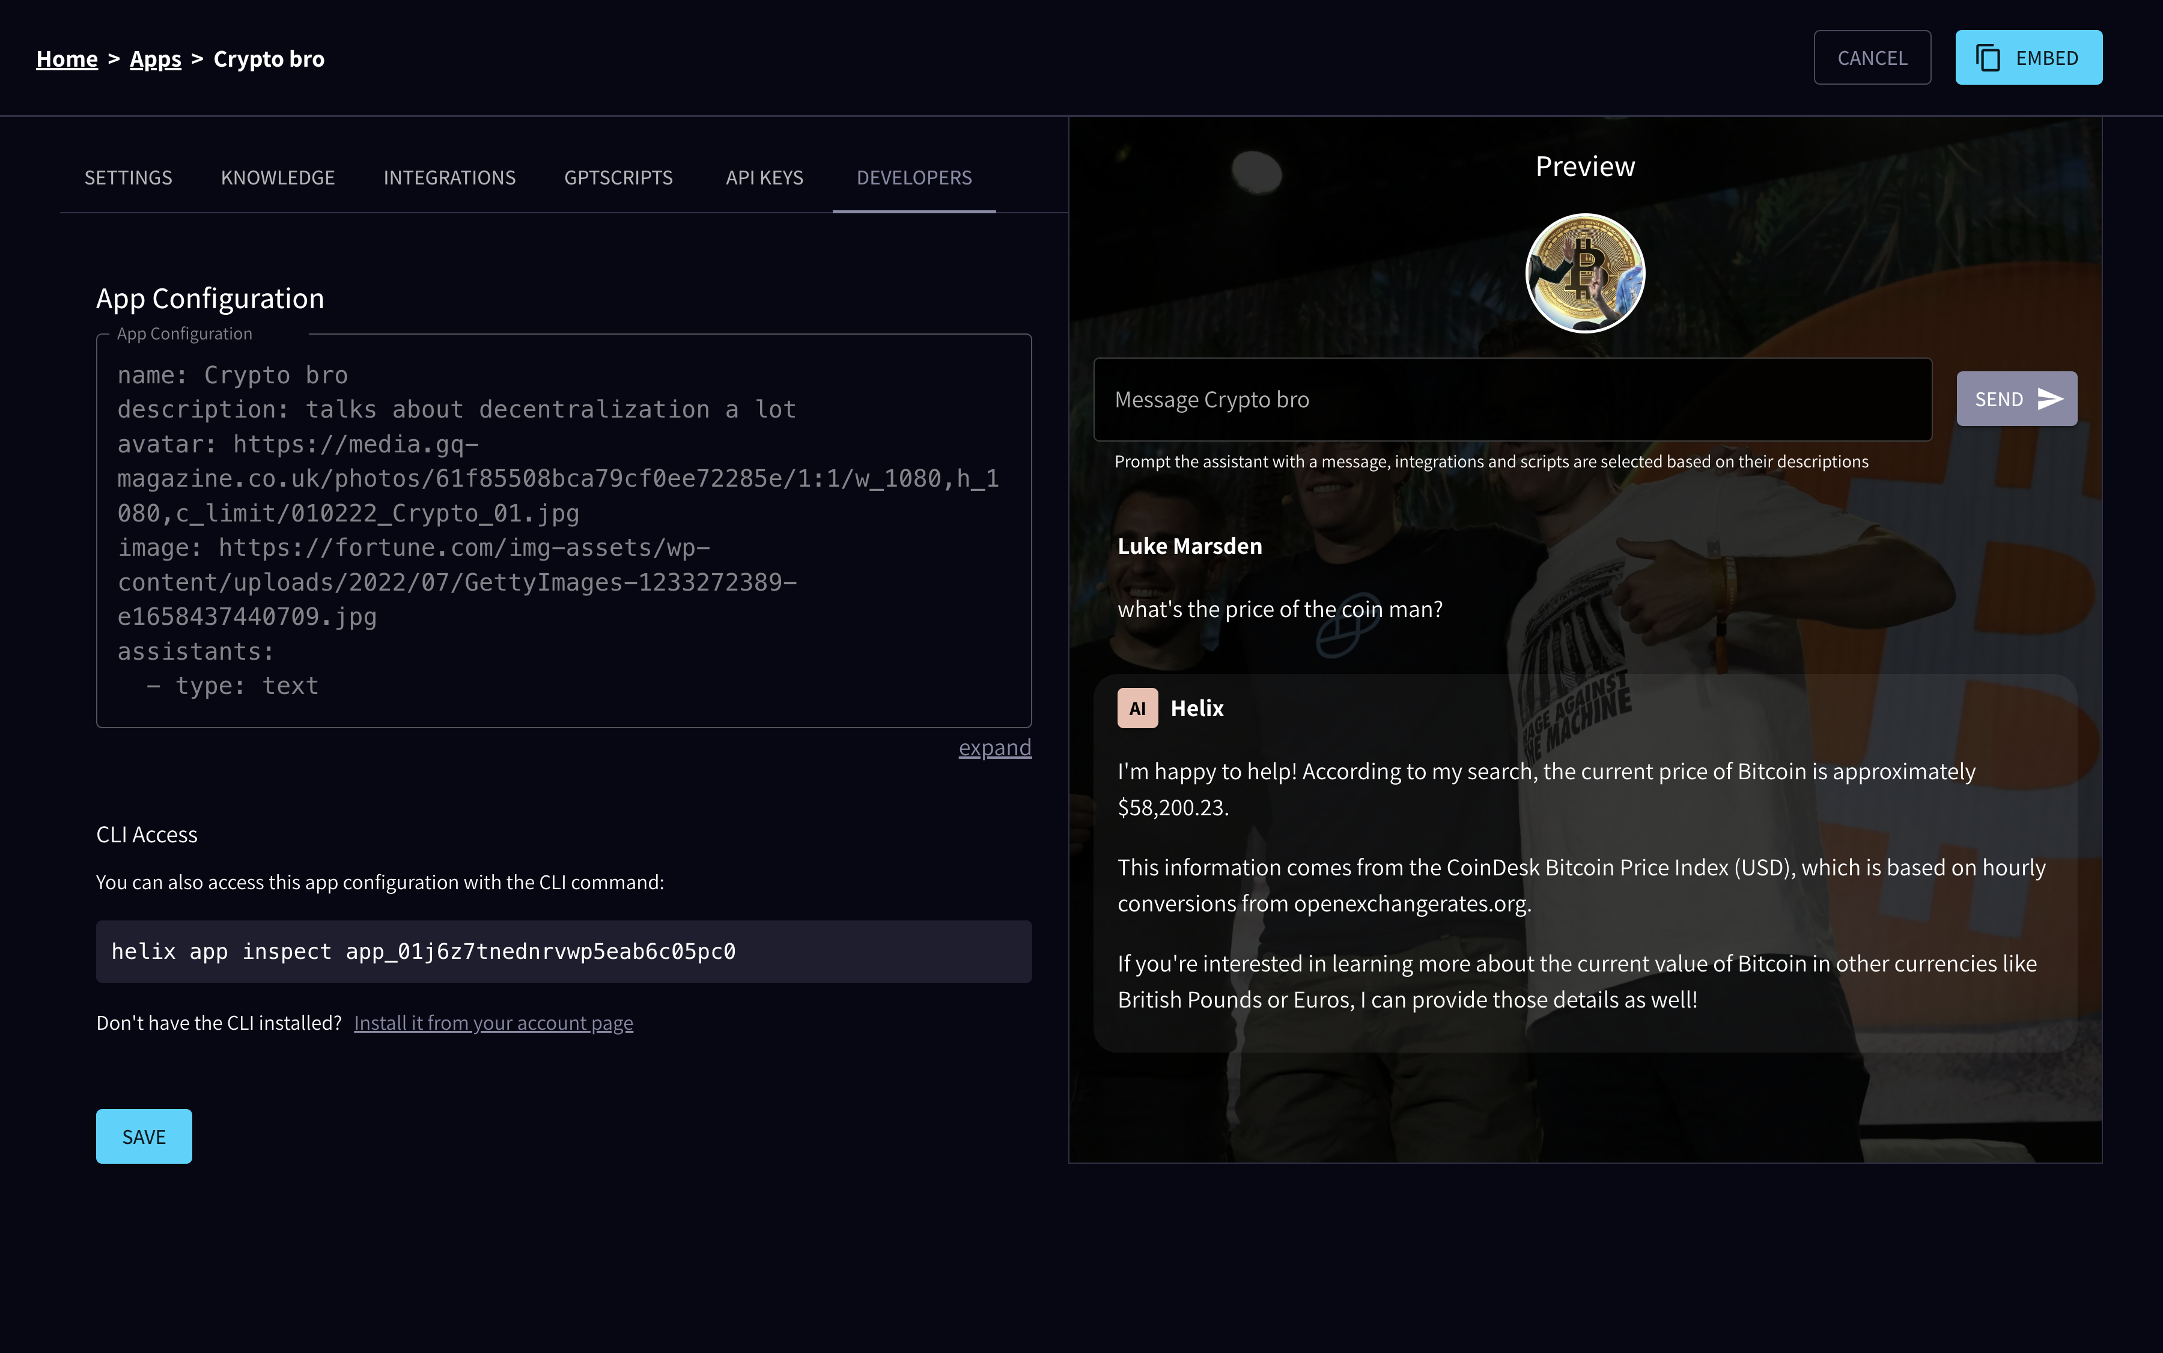Image resolution: width=2163 pixels, height=1353 pixels.
Task: Navigate to Home breadcrumb link
Action: pyautogui.click(x=67, y=59)
